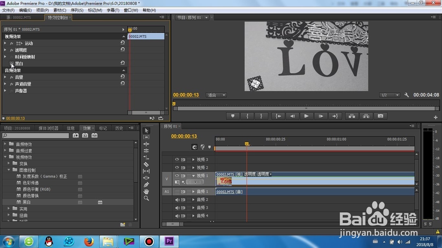Select the Razor tool
Screen dimensions: 442x248
coord(146,164)
